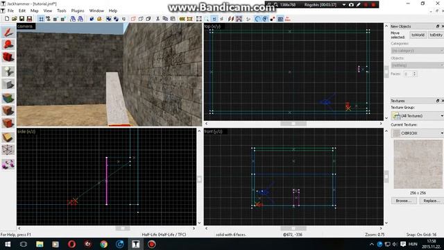The image size is (444, 250).
Task: Open the Edit menu
Action: click(x=22, y=10)
